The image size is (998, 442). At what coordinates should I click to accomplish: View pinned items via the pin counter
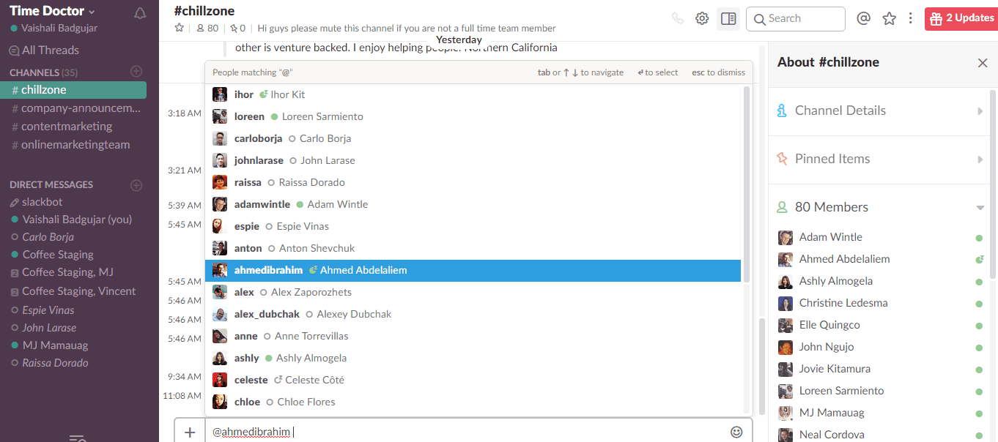coord(234,28)
